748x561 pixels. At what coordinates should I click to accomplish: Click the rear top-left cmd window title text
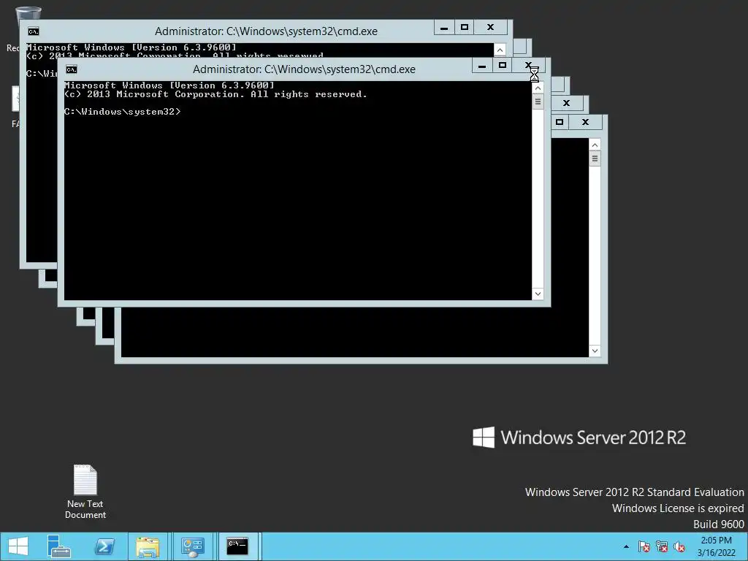[x=266, y=31]
